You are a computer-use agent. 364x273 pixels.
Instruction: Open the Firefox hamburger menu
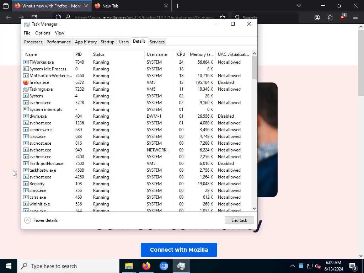(x=355, y=17)
